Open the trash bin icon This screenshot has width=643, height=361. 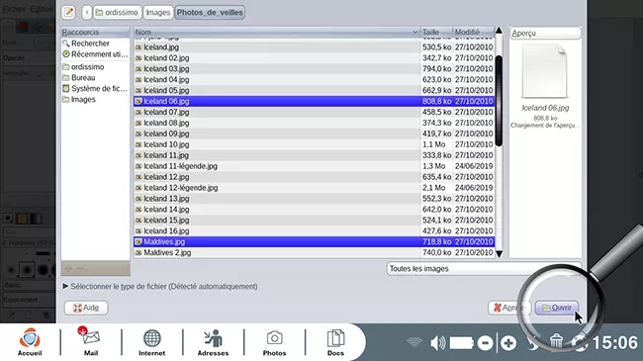(x=556, y=342)
